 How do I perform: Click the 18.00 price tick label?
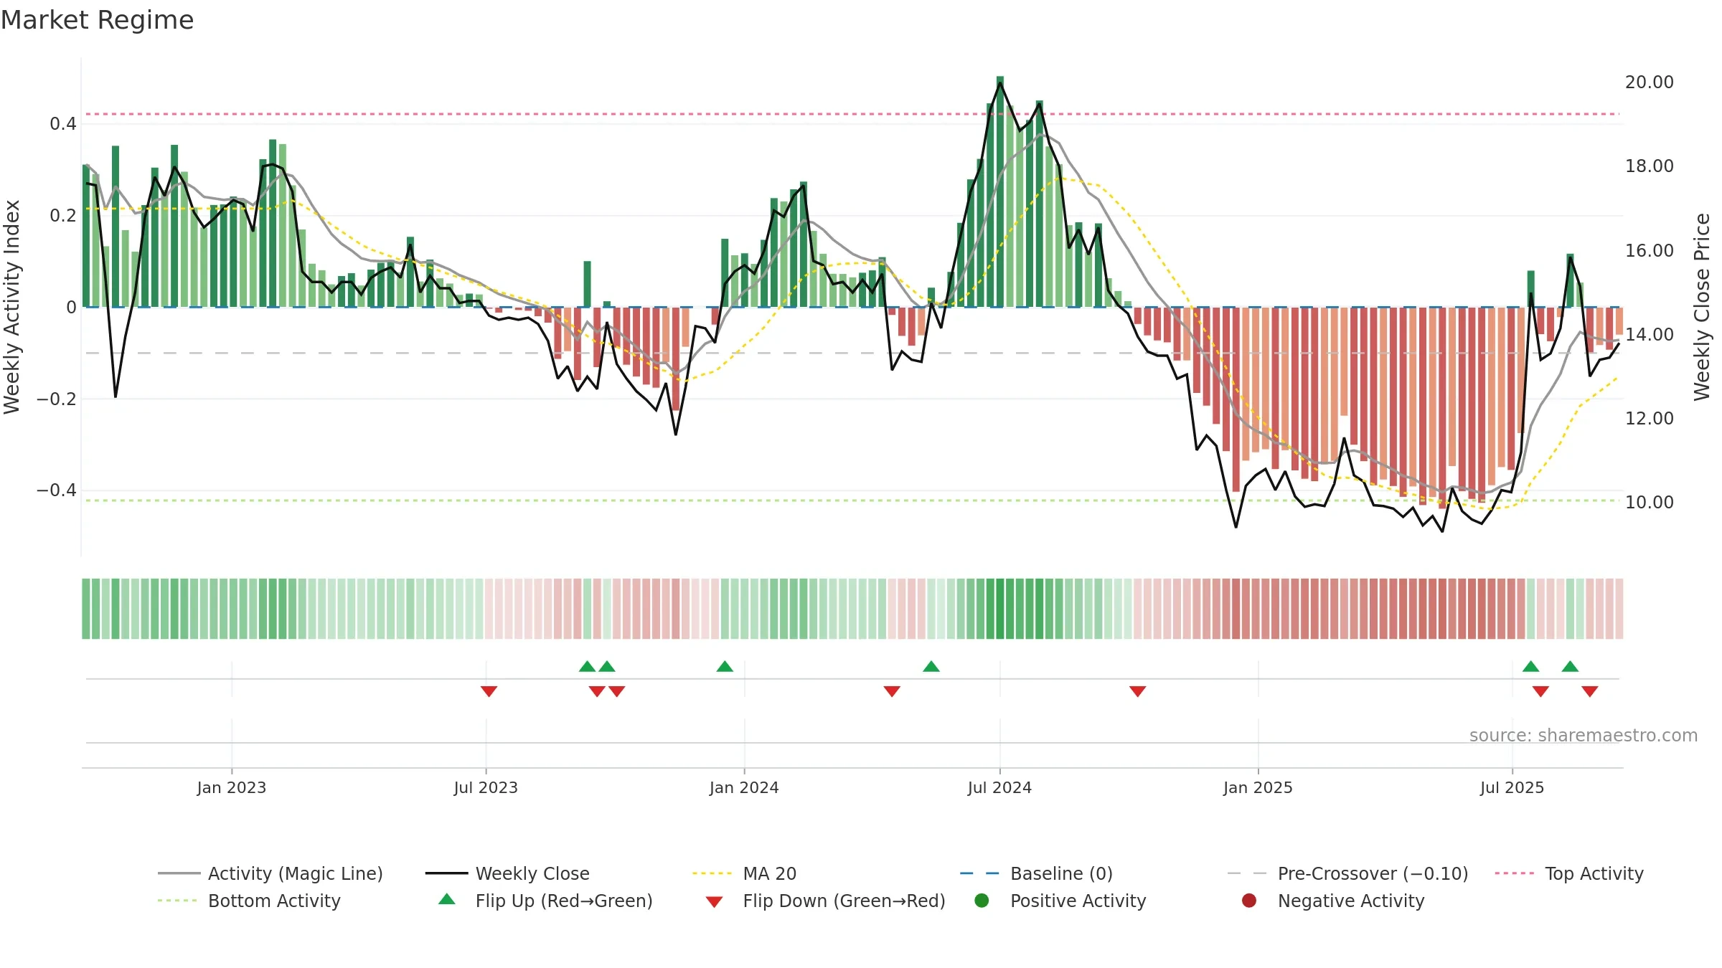[x=1649, y=166]
